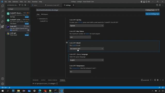Toggle bottom panel layout icon
The height and width of the screenshot is (93, 165).
144,2
